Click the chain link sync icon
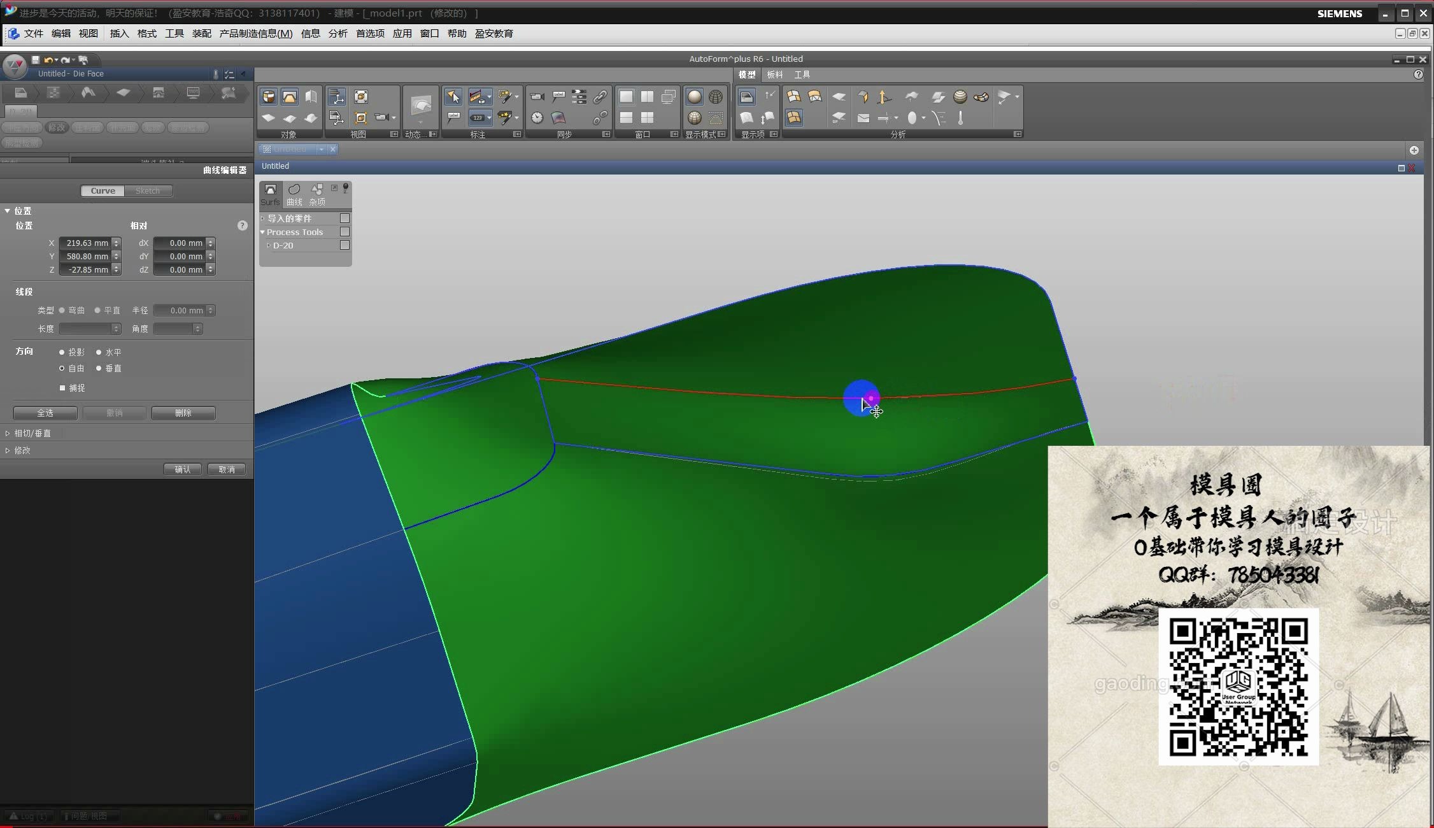1434x828 pixels. click(600, 97)
